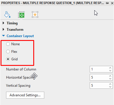This screenshot has width=114, height=105.
Task: Decrease Number of Column value
Action: [x=110, y=70]
